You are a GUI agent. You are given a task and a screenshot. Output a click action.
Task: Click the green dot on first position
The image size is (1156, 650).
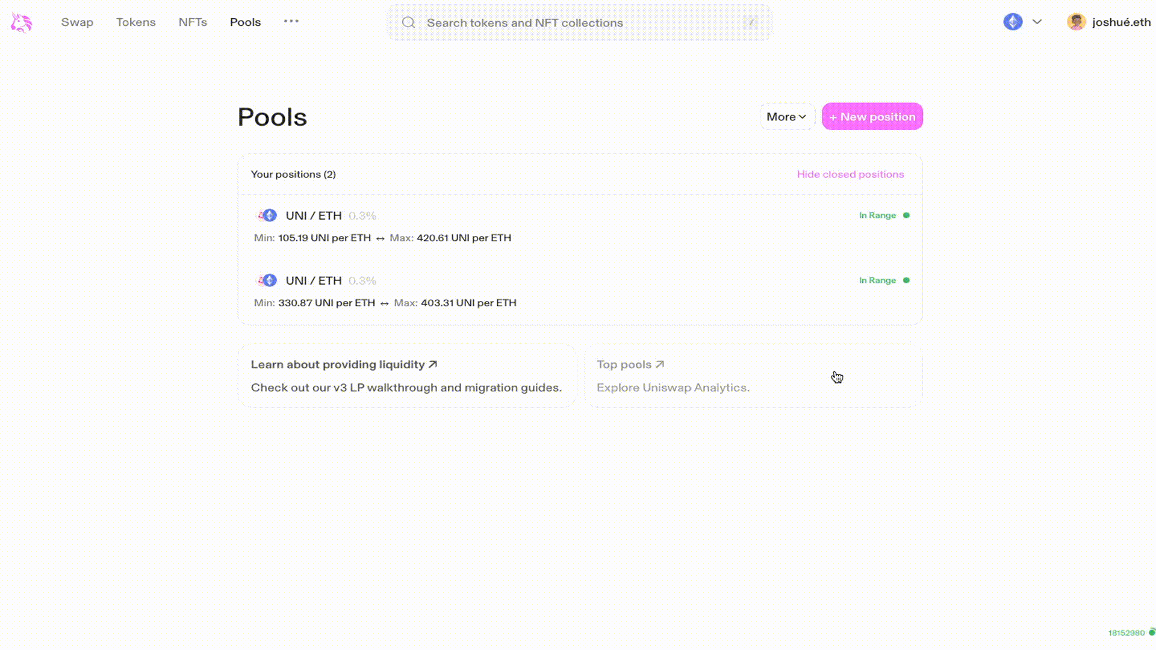pos(906,215)
